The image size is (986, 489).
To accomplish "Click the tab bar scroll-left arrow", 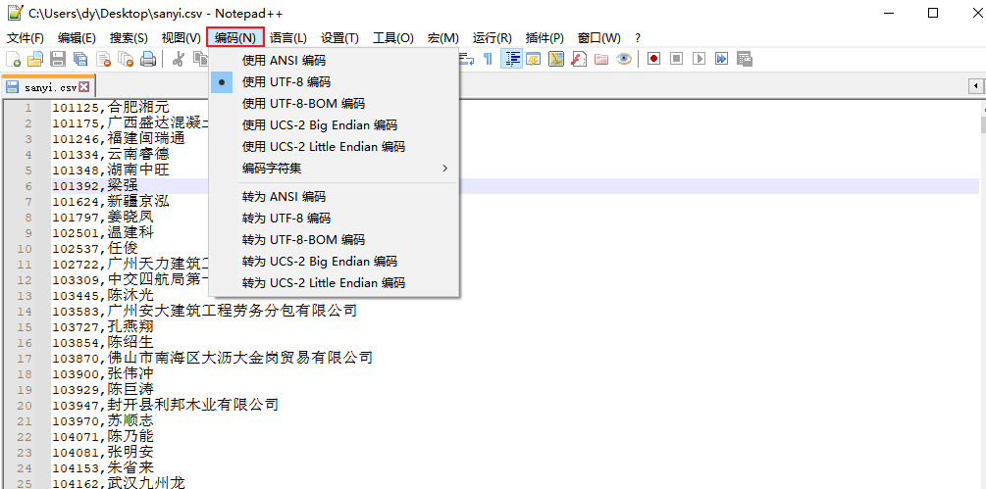I will [976, 85].
